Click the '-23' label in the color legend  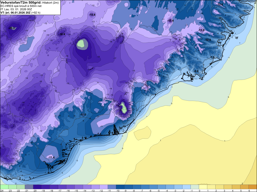coord(10,190)
